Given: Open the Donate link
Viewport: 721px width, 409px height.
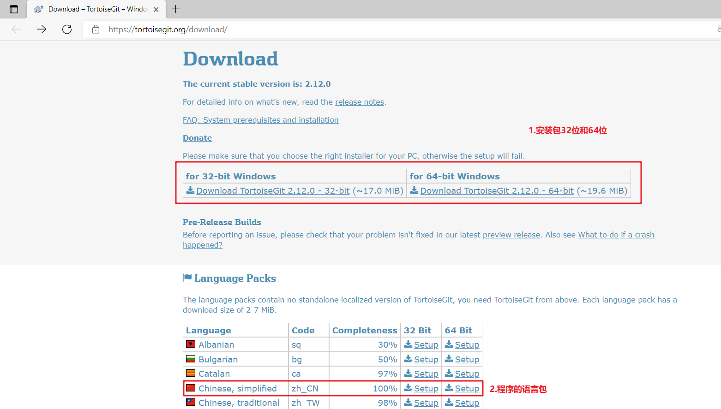Looking at the screenshot, I should (197, 138).
